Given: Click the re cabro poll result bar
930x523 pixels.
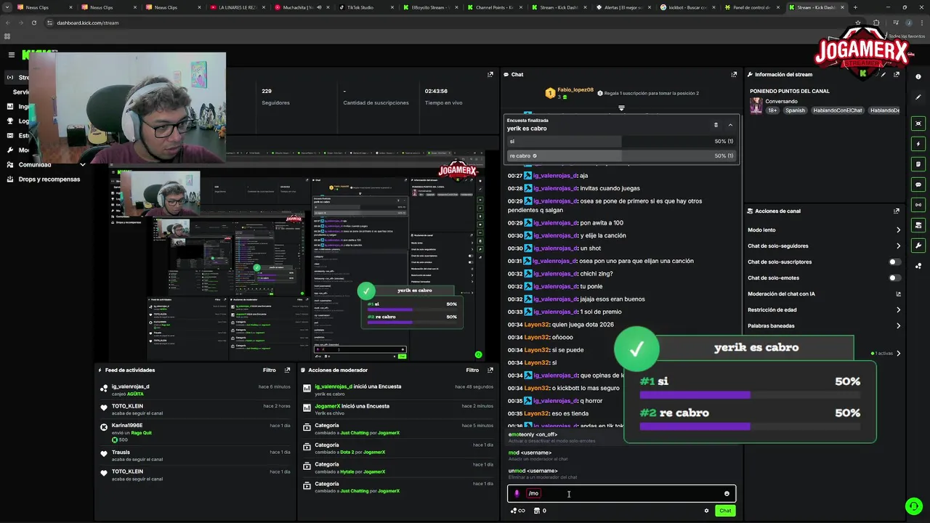Looking at the screenshot, I should 622,155.
